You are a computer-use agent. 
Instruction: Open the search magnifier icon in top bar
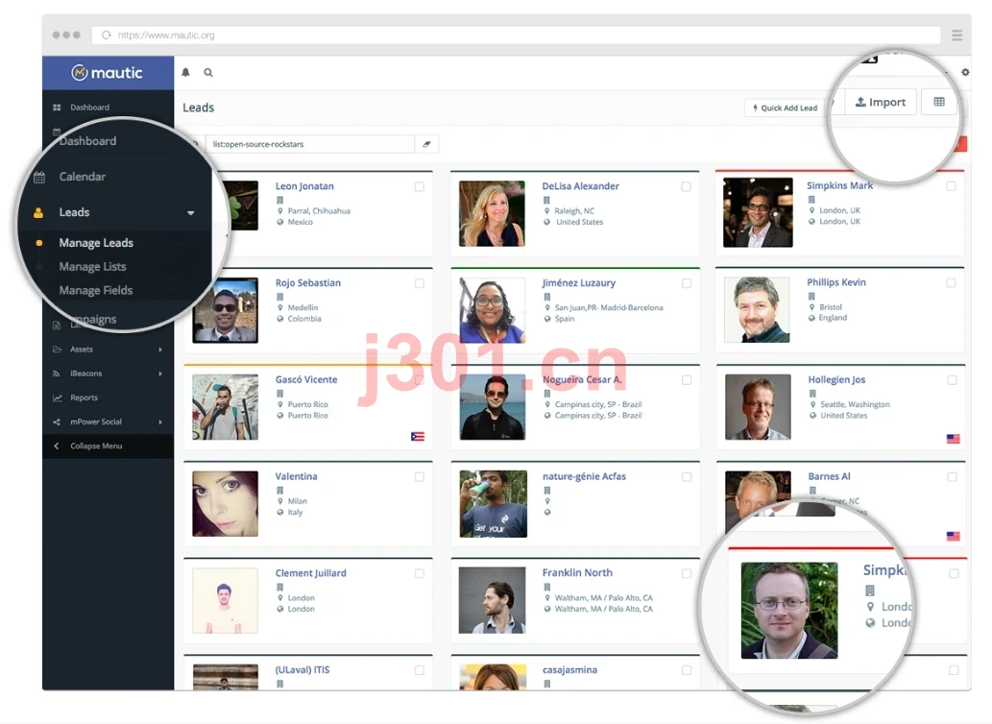click(x=208, y=73)
